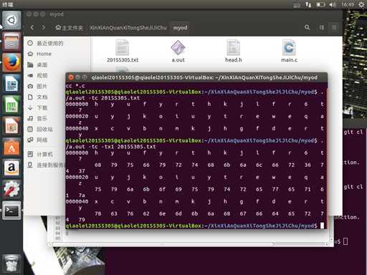Image resolution: width=367 pixels, height=275 pixels.
Task: Click the file manager search icon
Action: coord(308,27)
